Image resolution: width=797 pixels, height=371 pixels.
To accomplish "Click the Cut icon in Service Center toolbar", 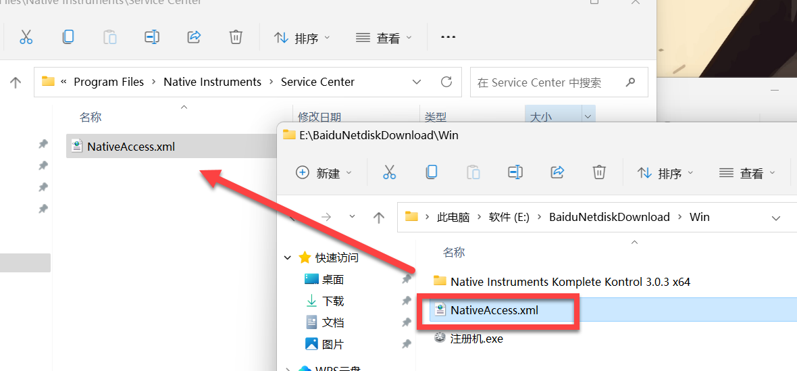I will click(26, 37).
